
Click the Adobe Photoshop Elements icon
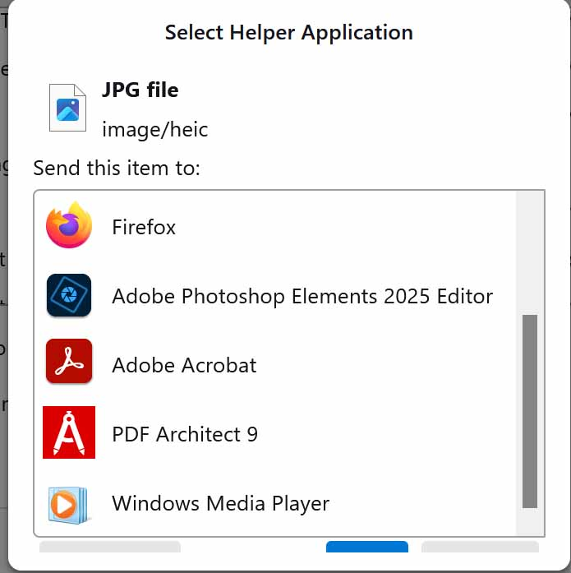[x=69, y=296]
